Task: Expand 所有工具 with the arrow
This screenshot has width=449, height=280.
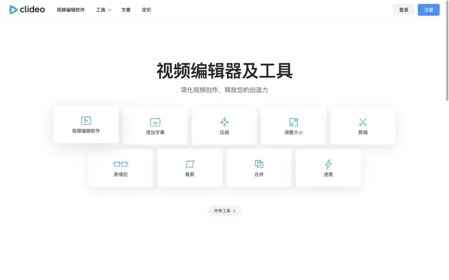Action: [x=224, y=211]
